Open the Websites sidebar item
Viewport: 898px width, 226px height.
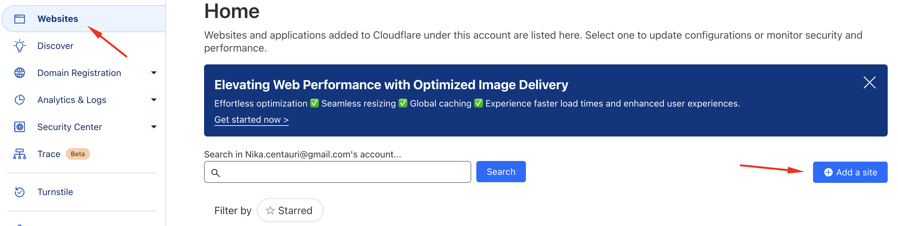point(58,19)
